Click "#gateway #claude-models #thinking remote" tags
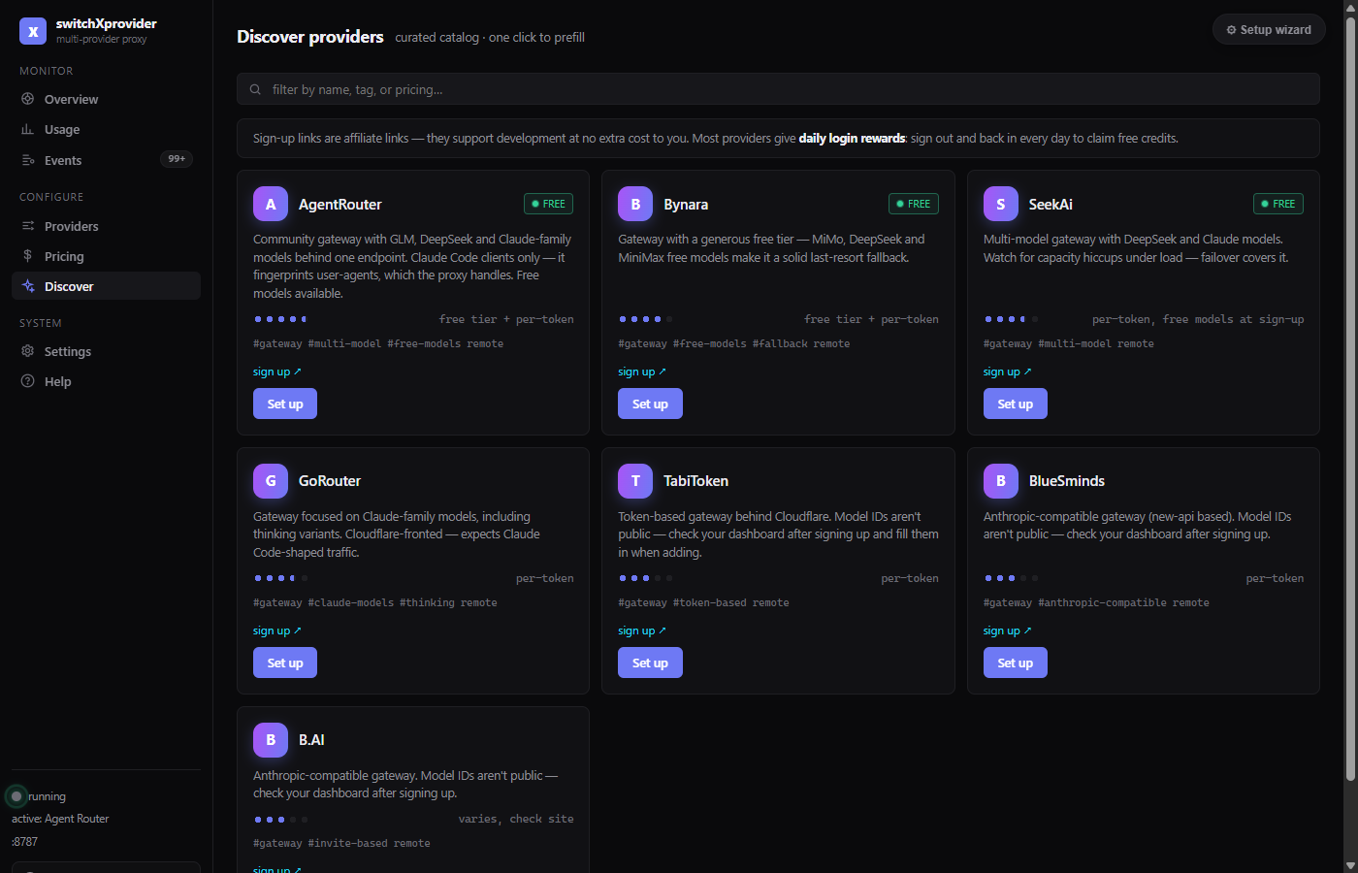Viewport: 1358px width, 873px height. point(375,602)
